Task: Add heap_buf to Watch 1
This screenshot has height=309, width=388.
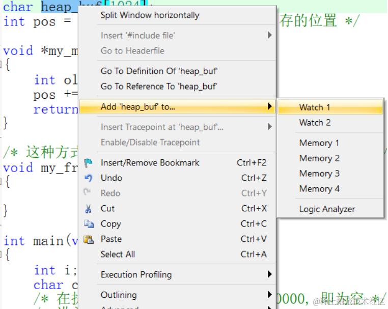Action: click(x=330, y=107)
